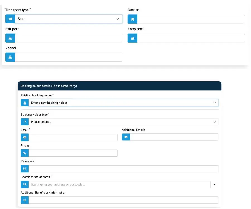Click the Existing booking holder person icon
Image resolution: width=251 pixels, height=209 pixels.
point(25,103)
